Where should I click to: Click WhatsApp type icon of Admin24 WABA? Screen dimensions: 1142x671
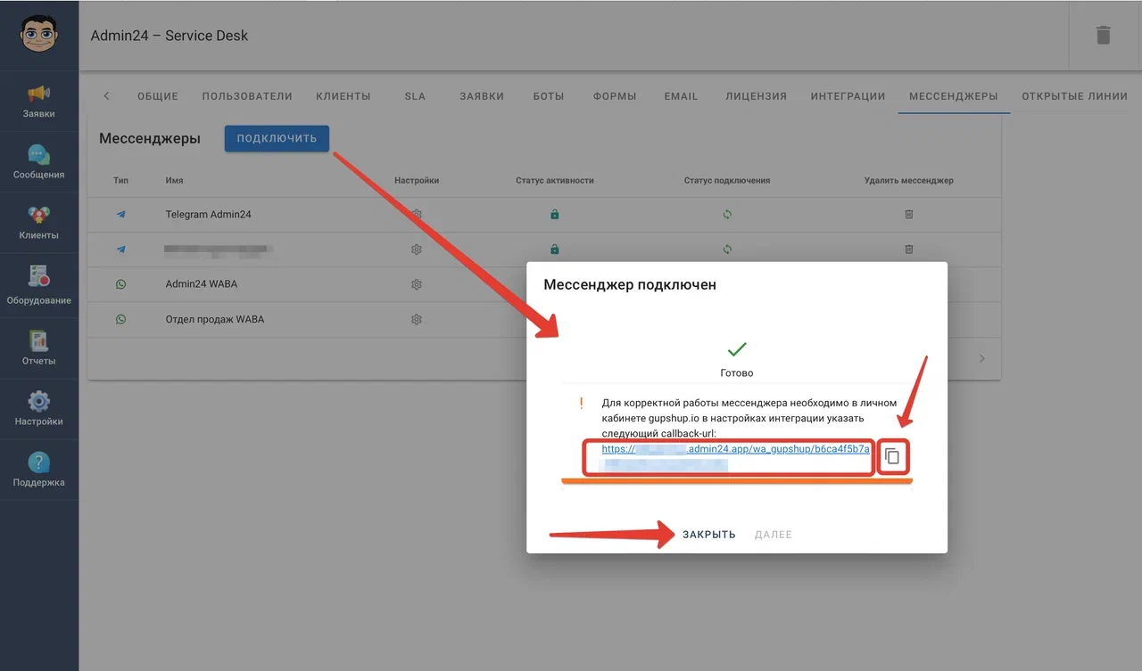pyautogui.click(x=120, y=284)
